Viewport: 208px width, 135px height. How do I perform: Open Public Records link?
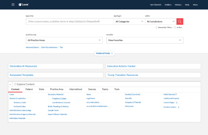(169, 94)
